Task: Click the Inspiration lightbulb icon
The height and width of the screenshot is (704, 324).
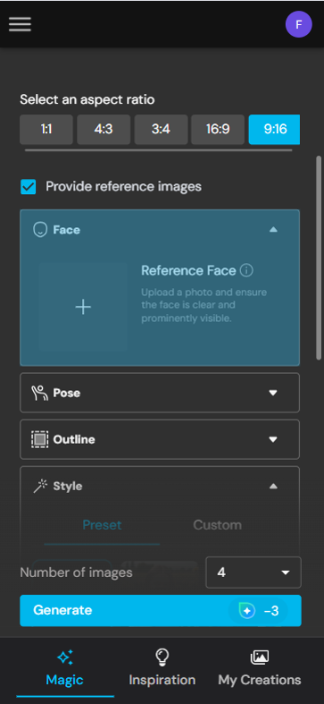Action: pyautogui.click(x=162, y=657)
